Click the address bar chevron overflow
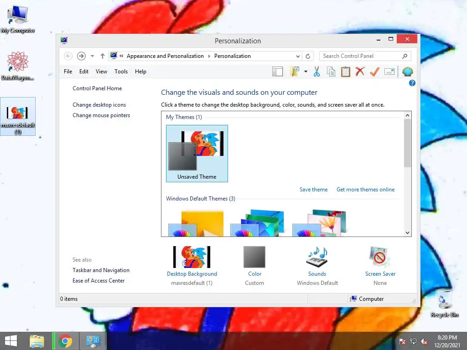Image resolution: width=467 pixels, height=350 pixels. [121, 56]
